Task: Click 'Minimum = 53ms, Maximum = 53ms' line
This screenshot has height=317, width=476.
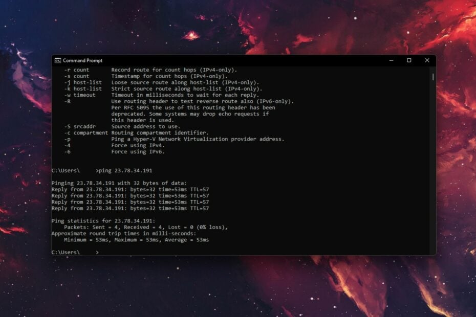Action: (136, 240)
